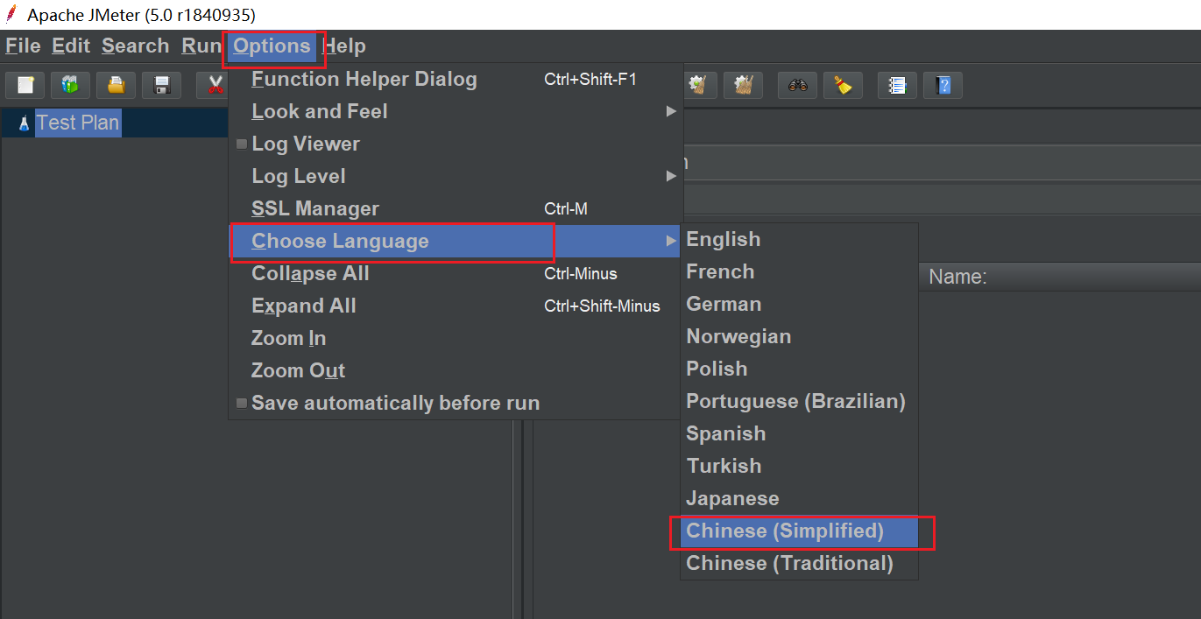Switch language to English
The height and width of the screenshot is (619, 1201).
(x=799, y=239)
